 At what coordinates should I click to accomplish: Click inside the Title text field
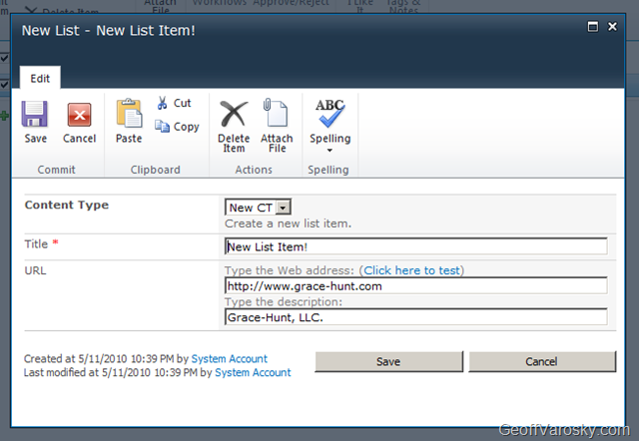click(415, 246)
